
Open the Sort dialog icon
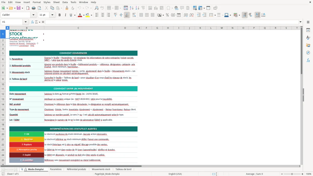point(126,8)
